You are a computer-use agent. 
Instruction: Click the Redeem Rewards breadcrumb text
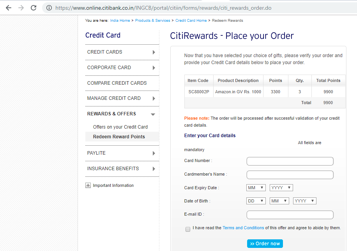tap(228, 21)
